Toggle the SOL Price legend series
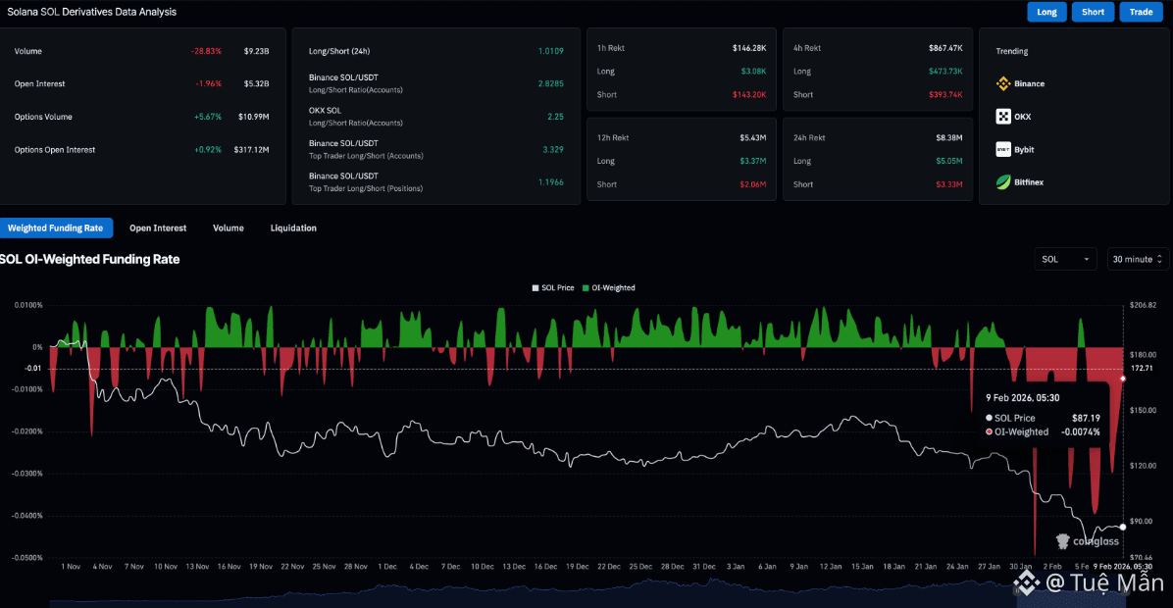Viewport: 1173px width, 608px height. pos(554,288)
